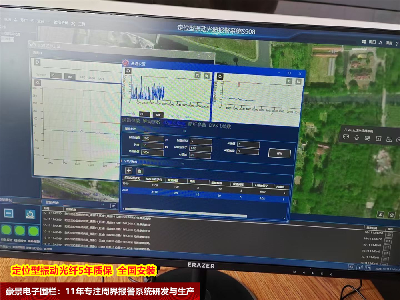Viewport: 400px width, 300px height.
Task: Expand the 基础参数 section header
Action: pos(131,129)
